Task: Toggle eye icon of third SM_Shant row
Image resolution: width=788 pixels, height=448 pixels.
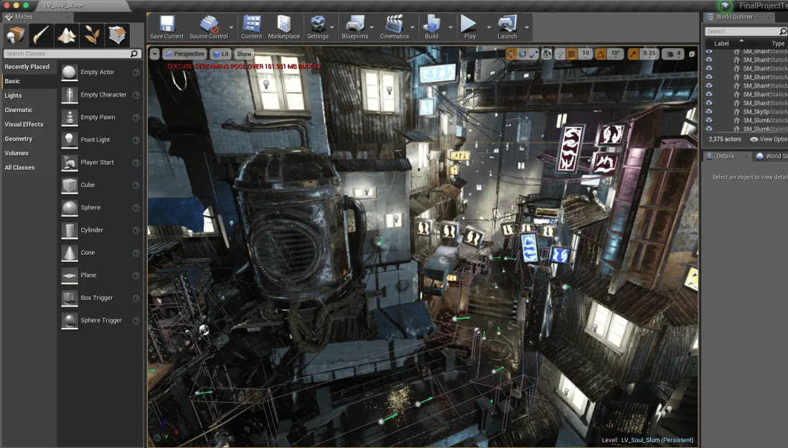Action: click(x=709, y=68)
